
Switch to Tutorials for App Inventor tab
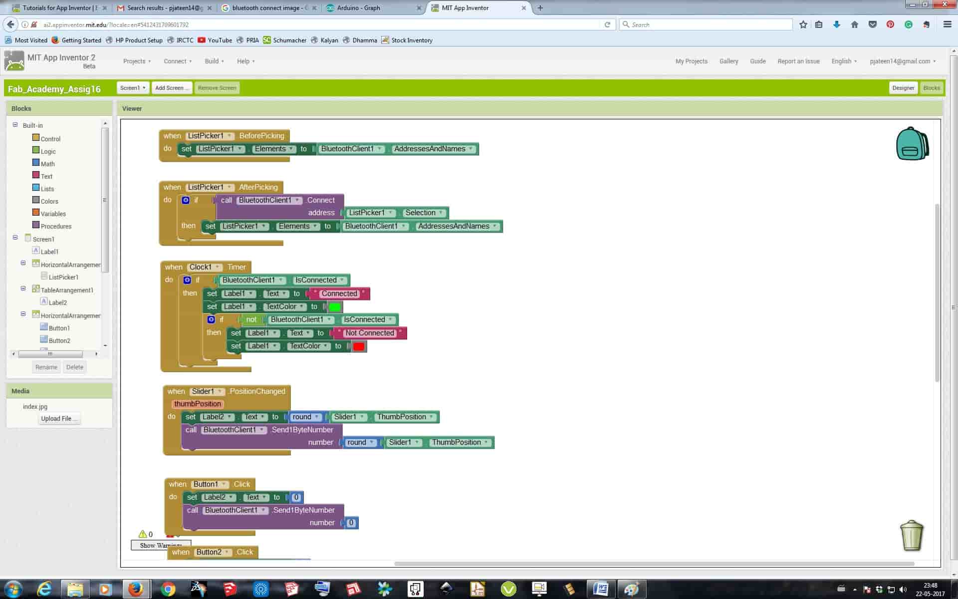tap(60, 8)
